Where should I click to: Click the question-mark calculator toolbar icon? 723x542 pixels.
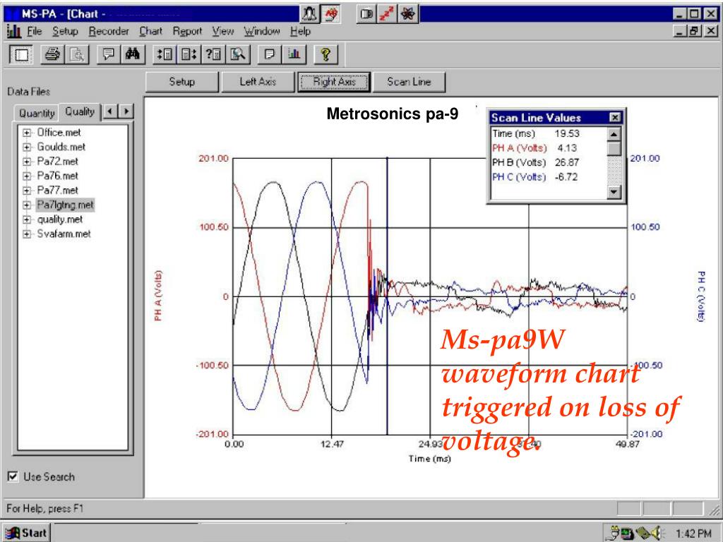213,55
